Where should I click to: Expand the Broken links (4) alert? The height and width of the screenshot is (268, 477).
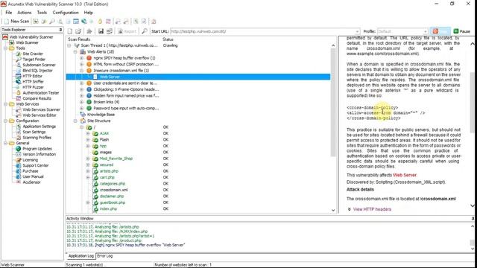(81, 102)
